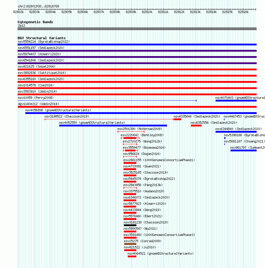The width and height of the screenshot is (265, 268).
Task: Open esv3559477 (Boomsma2014) variant
Action: (x=144, y=148)
